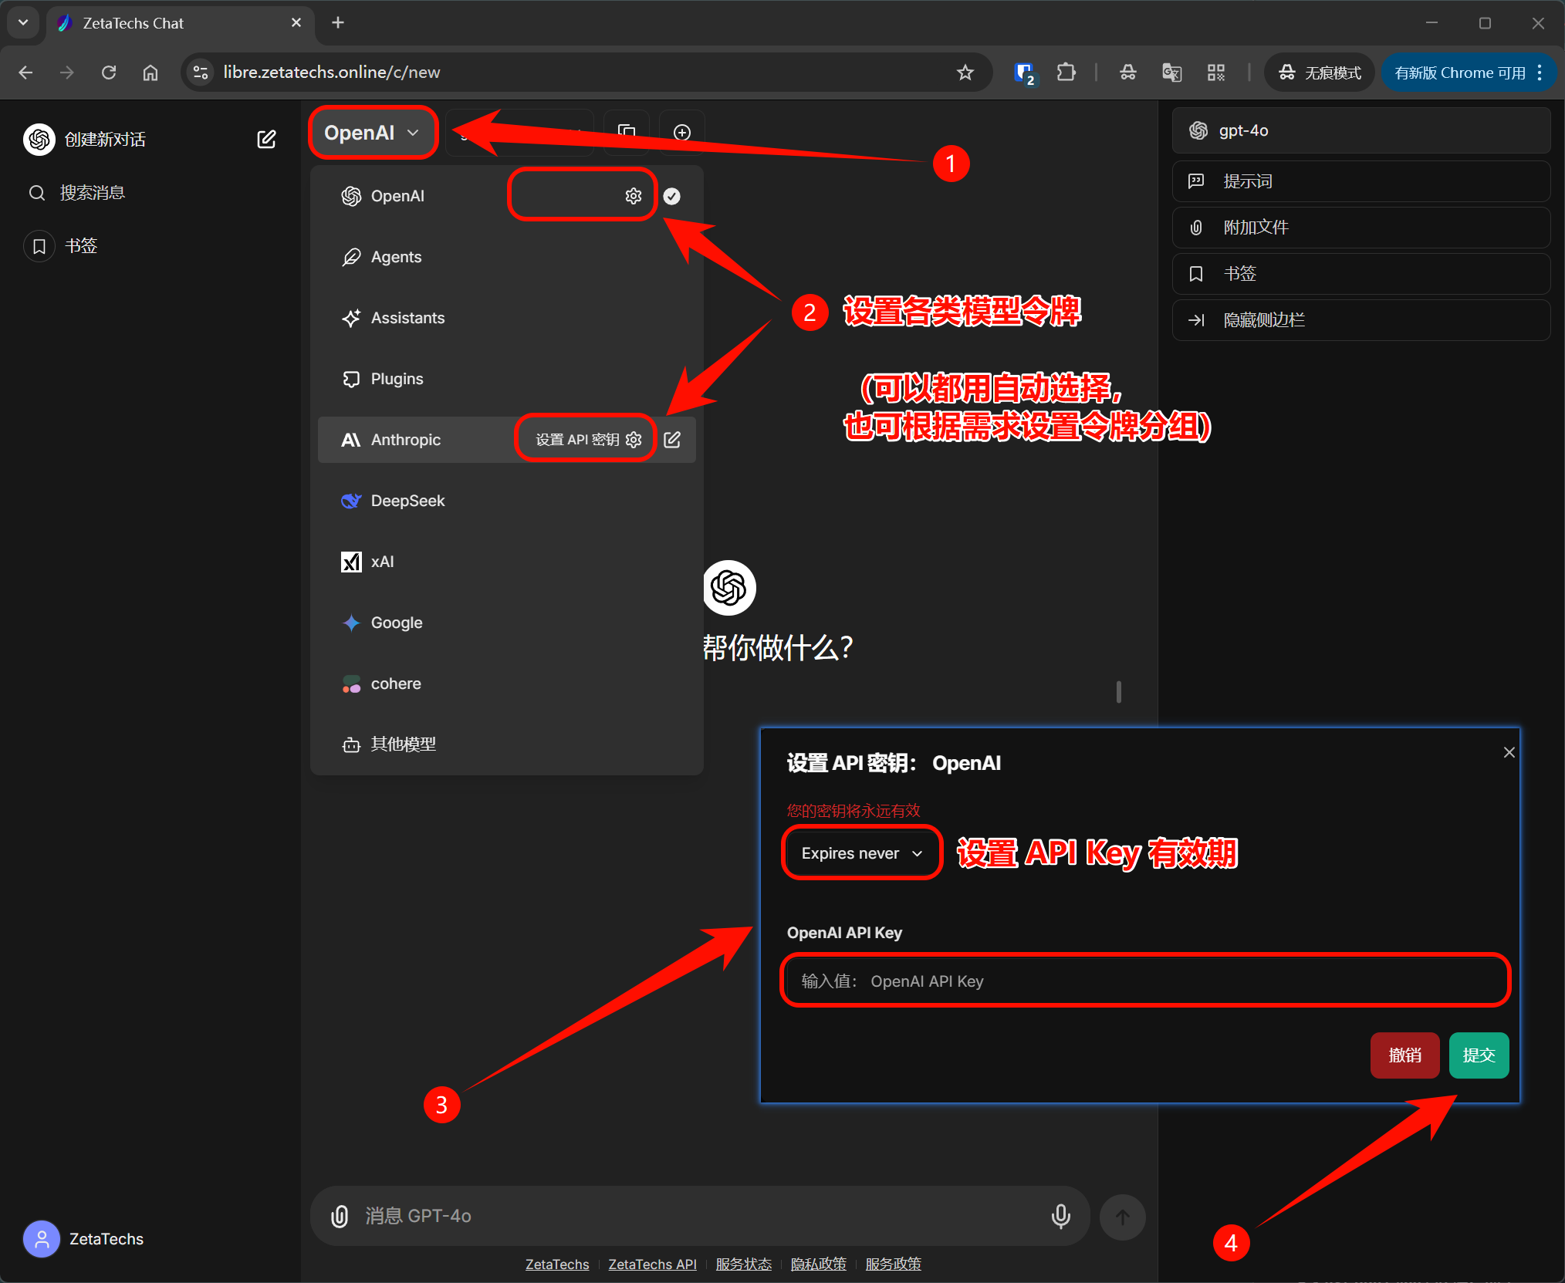Click the message GPT-4o text field

point(698,1217)
